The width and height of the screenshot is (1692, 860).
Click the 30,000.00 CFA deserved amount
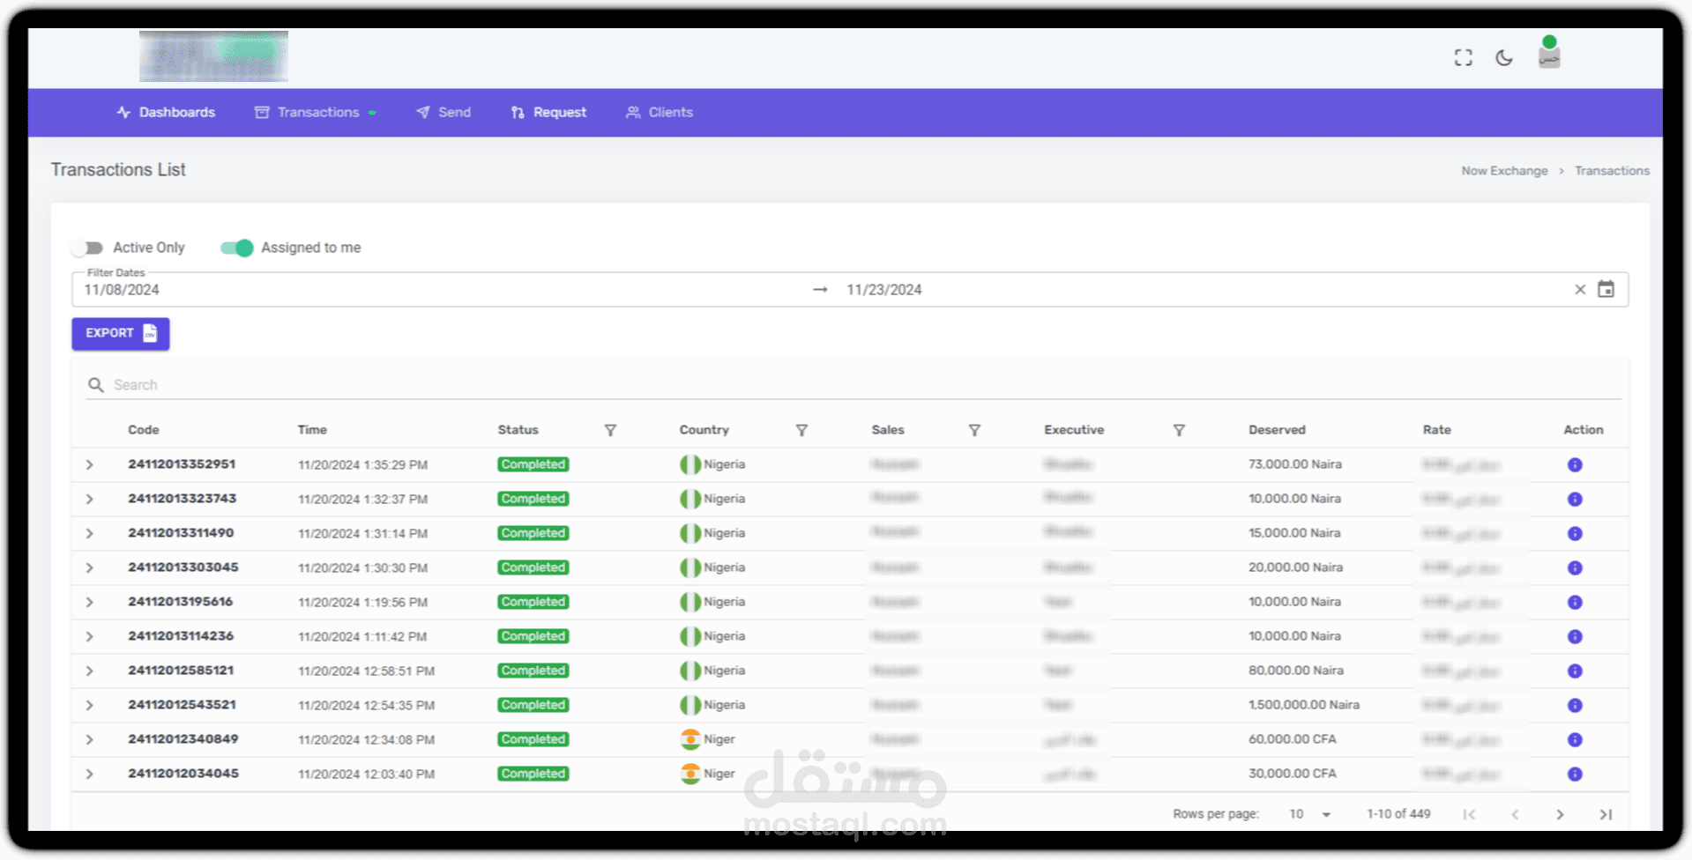pyautogui.click(x=1293, y=774)
